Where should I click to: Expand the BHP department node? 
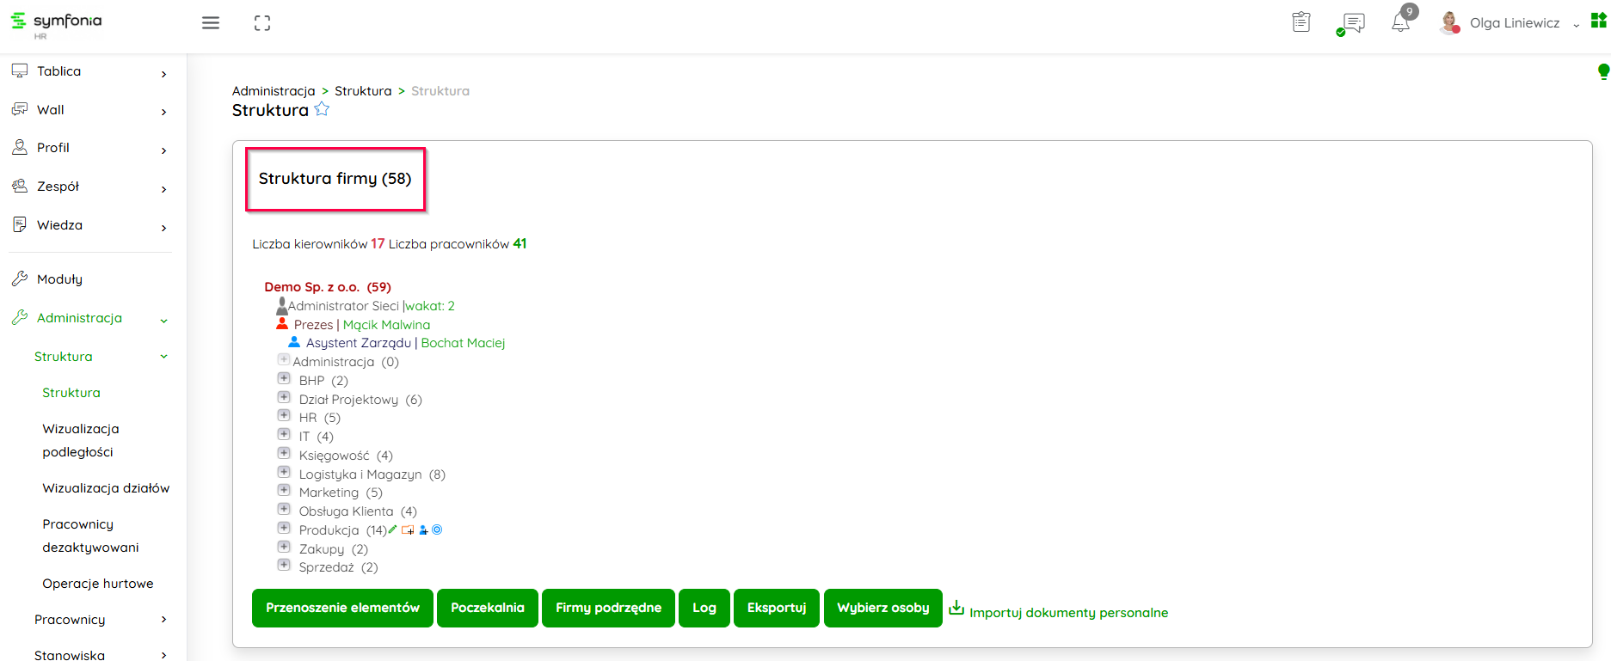284,379
